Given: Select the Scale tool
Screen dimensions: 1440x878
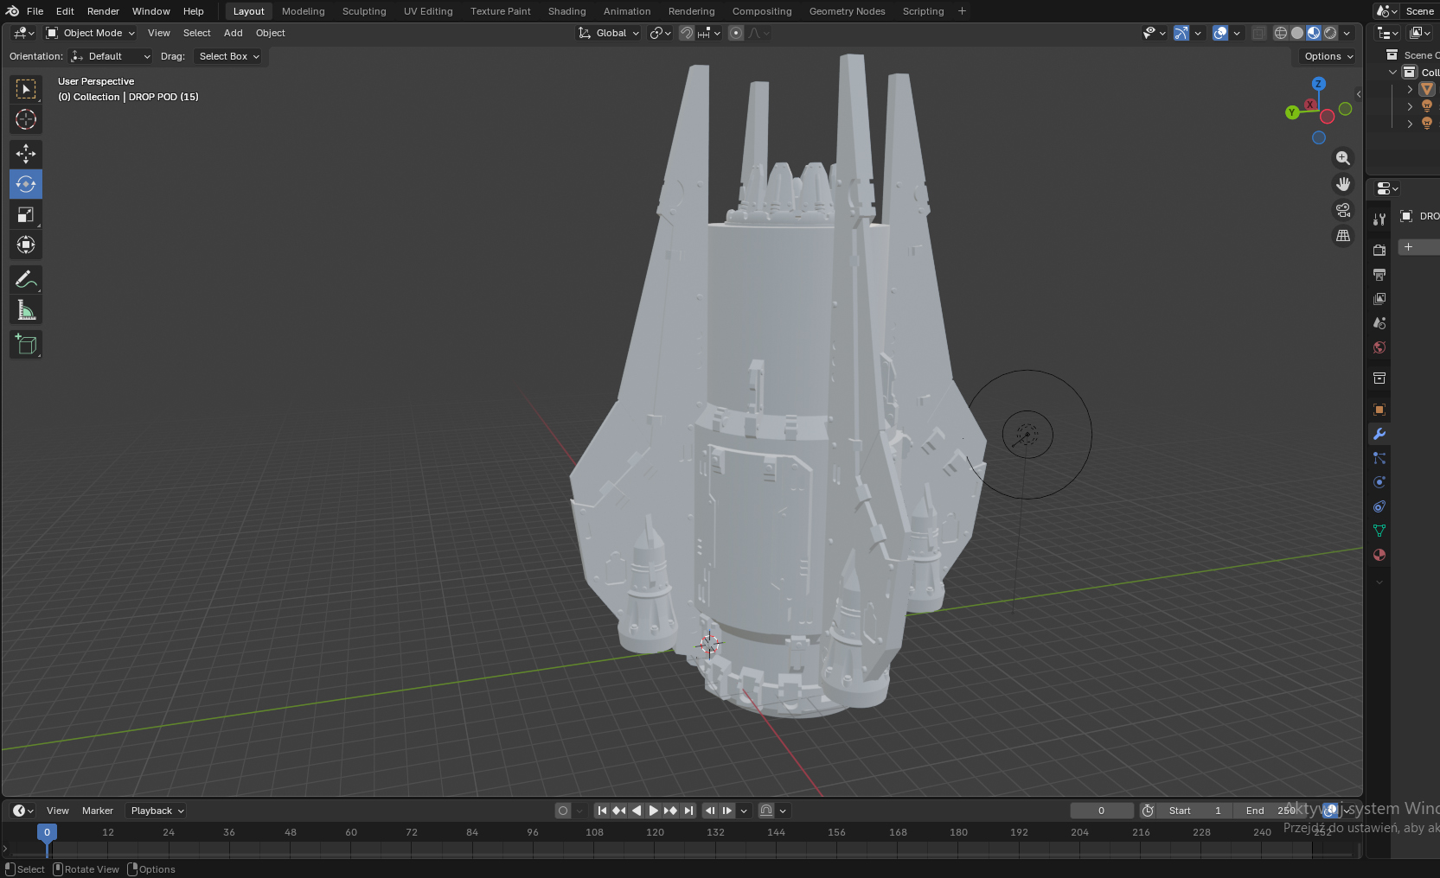Looking at the screenshot, I should [26, 215].
